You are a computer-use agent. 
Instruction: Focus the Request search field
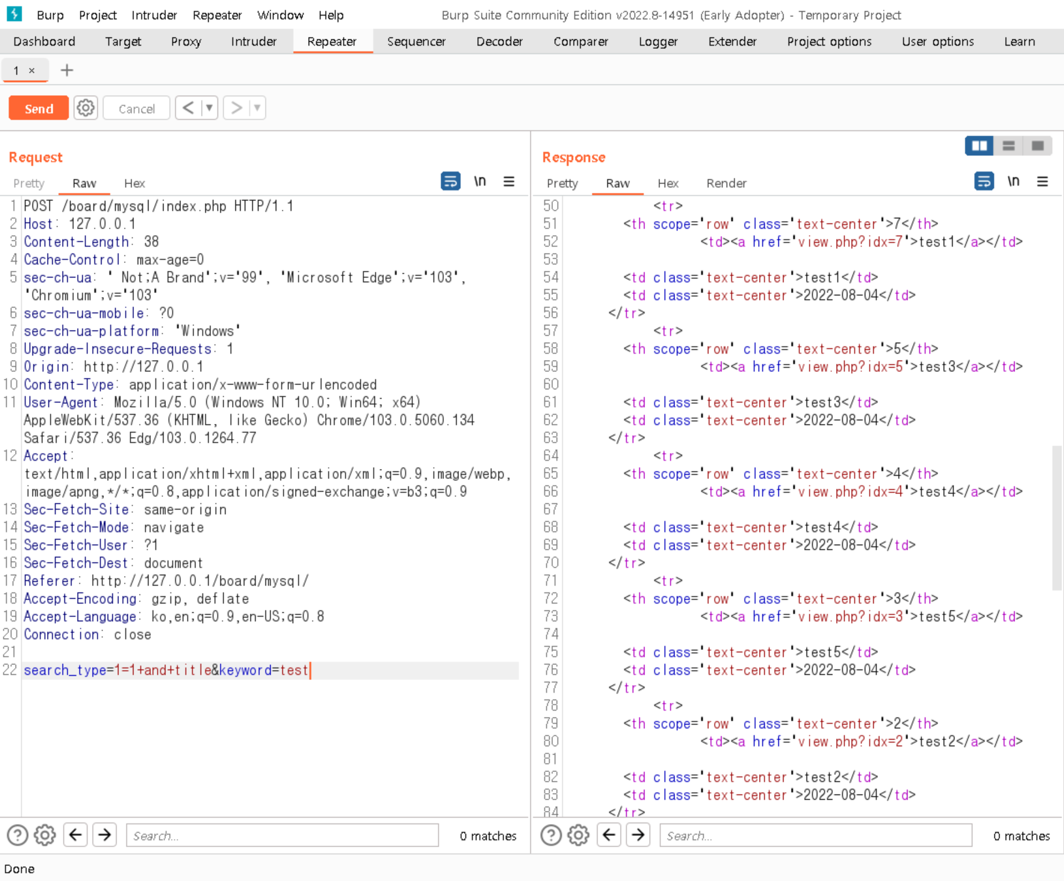[x=282, y=835]
